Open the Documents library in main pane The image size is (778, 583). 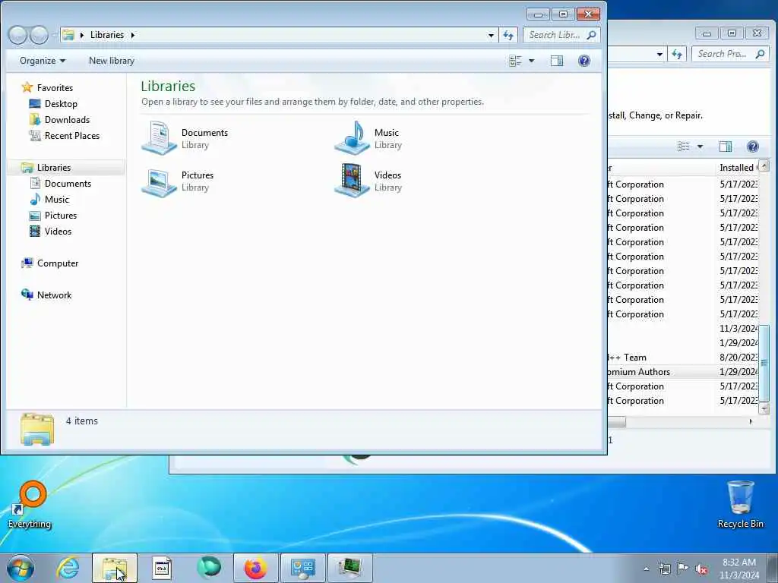pos(185,138)
